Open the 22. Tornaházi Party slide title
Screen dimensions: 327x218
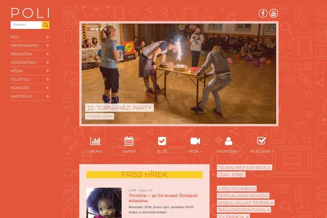[119, 108]
